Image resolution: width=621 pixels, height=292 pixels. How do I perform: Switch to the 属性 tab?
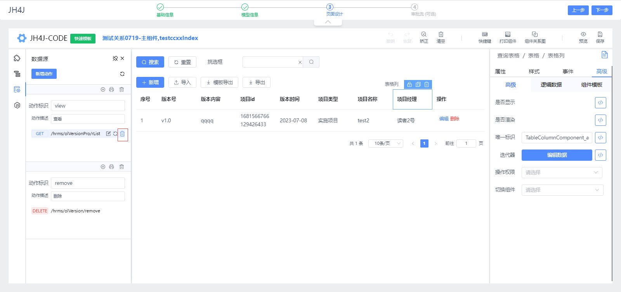tap(500, 71)
